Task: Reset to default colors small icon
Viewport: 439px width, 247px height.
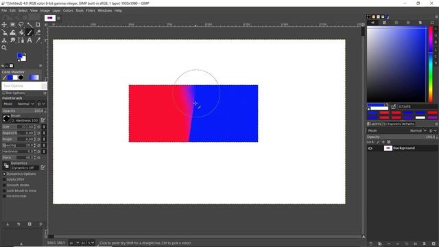Action: tap(19, 60)
